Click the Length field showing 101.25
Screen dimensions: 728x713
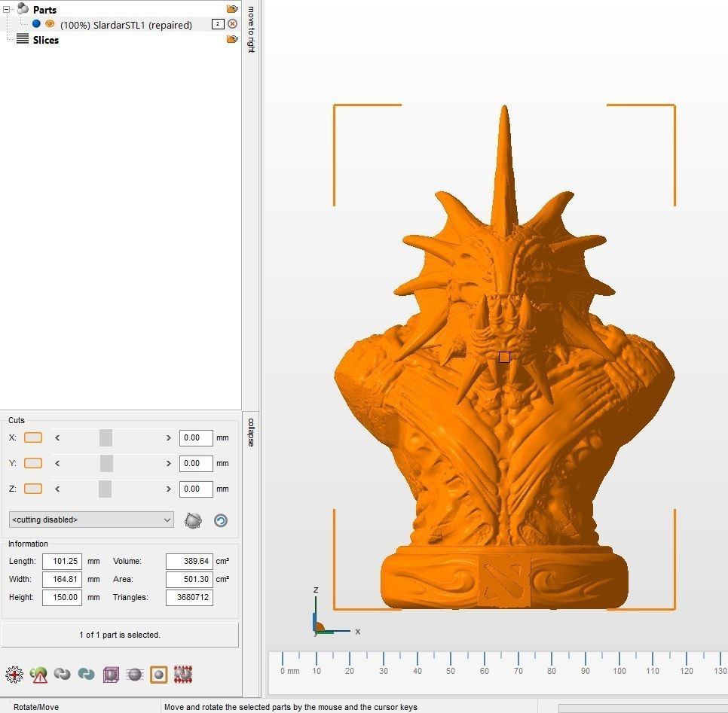point(63,562)
